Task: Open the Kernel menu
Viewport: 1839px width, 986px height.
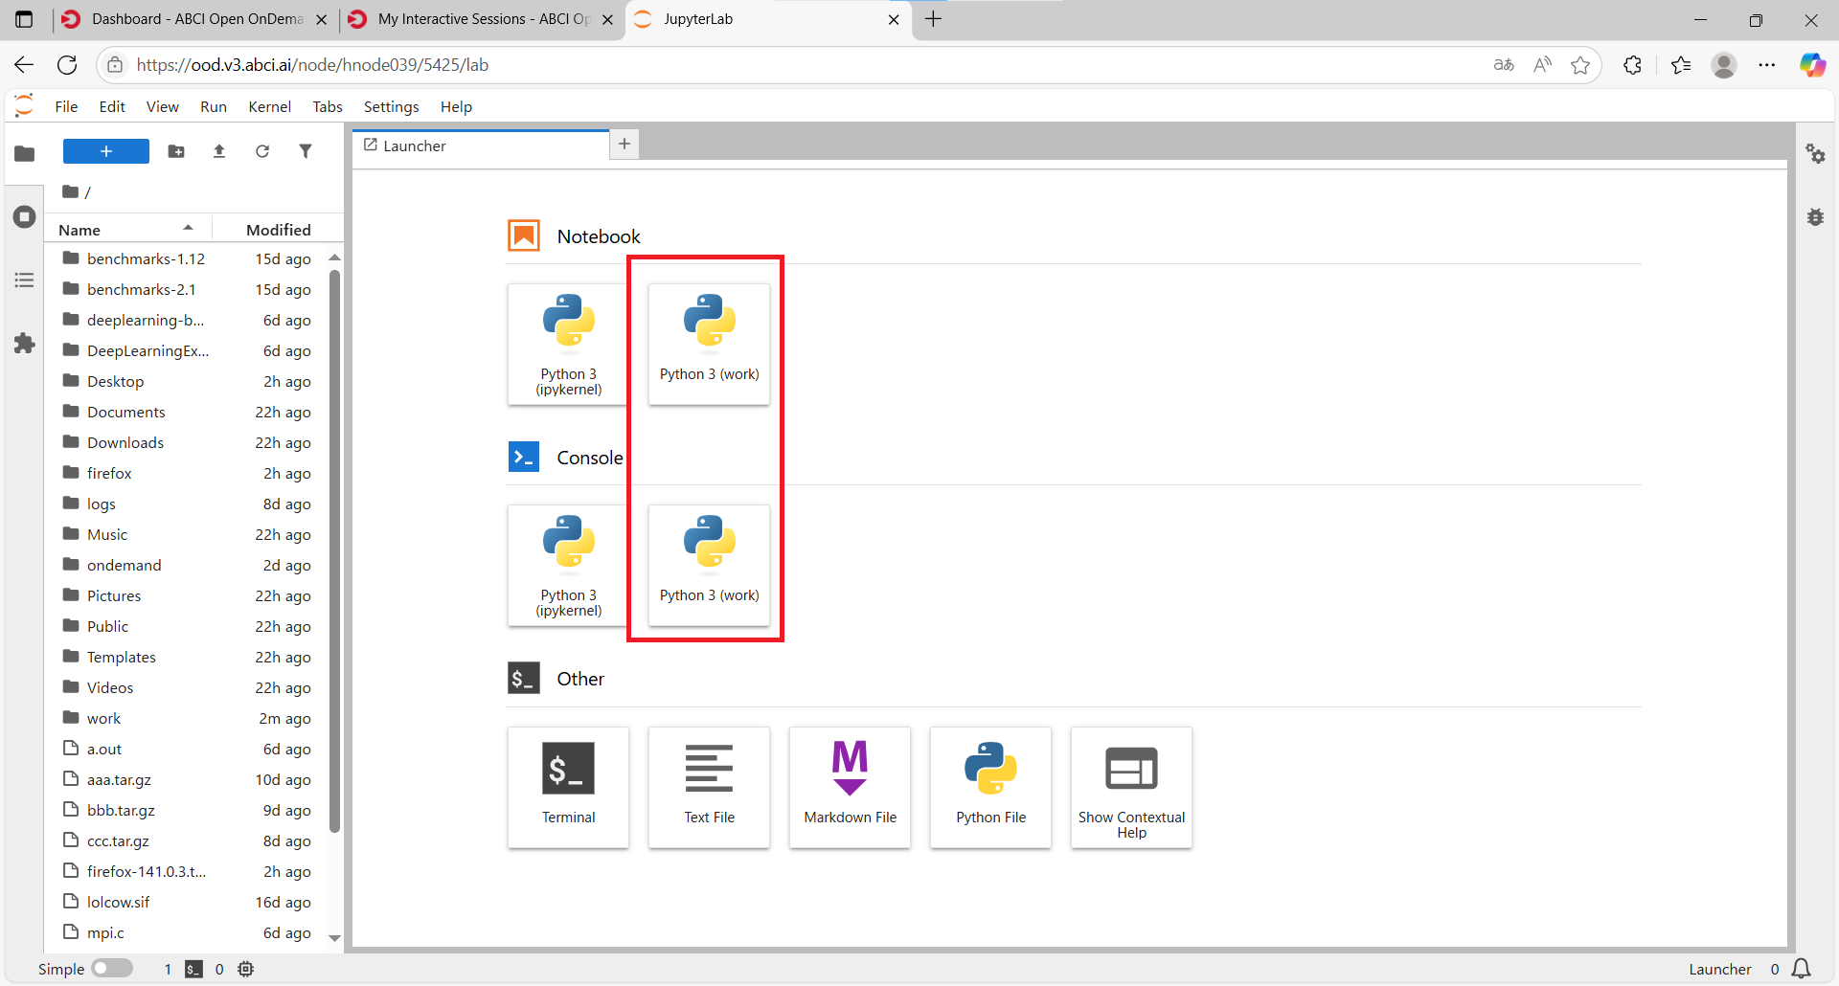Action: coord(269,106)
